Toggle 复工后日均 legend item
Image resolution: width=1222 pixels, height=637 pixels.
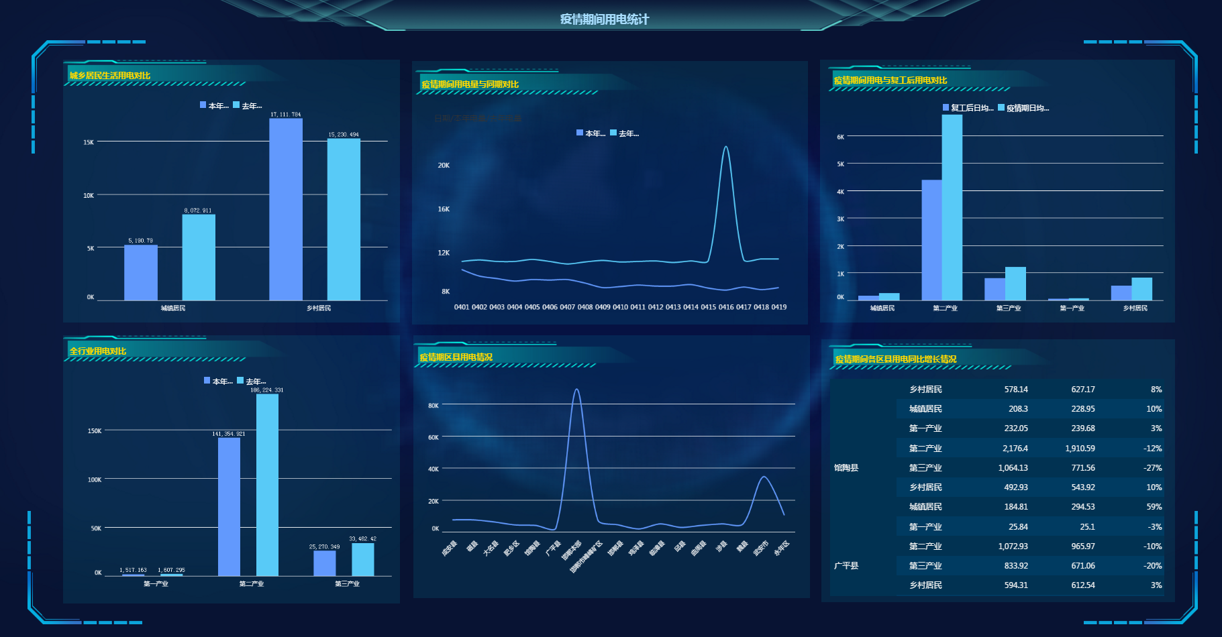coord(968,108)
